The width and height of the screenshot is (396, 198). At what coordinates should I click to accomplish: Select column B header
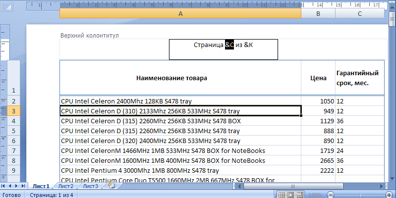318,14
